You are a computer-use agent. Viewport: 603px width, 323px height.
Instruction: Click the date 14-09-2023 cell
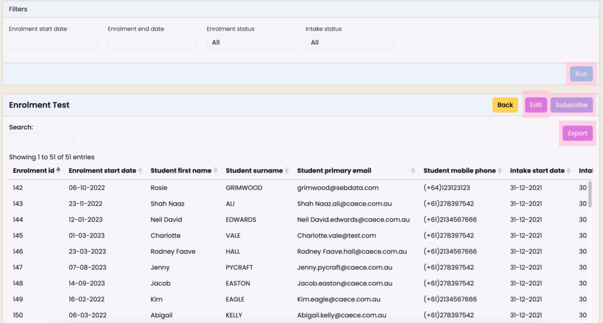[87, 283]
